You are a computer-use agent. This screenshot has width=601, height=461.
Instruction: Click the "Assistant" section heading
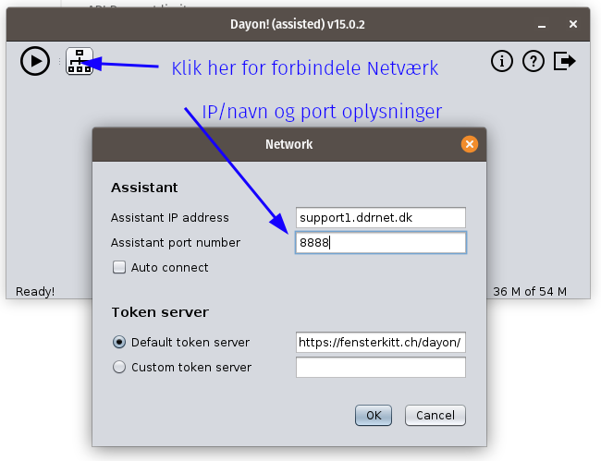coord(144,188)
